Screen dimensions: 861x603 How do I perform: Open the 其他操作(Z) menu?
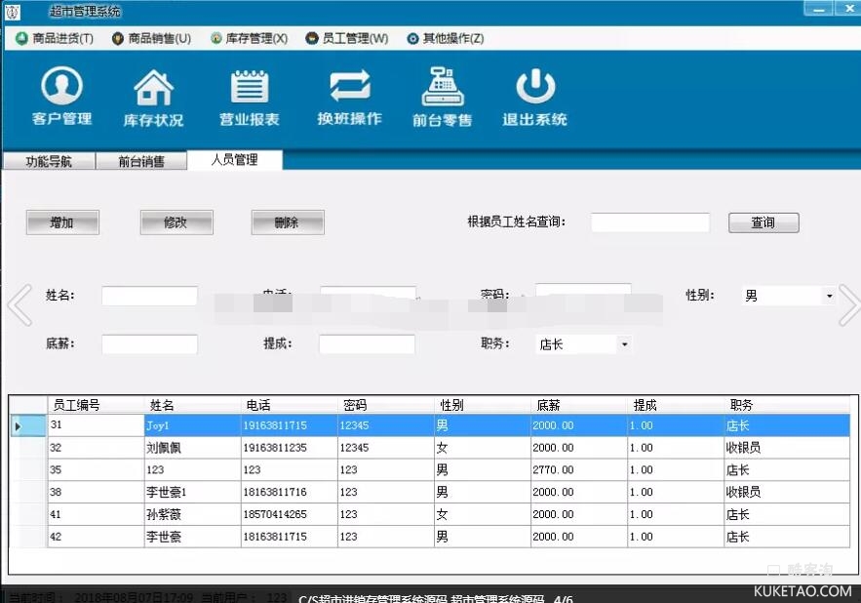[x=446, y=38]
